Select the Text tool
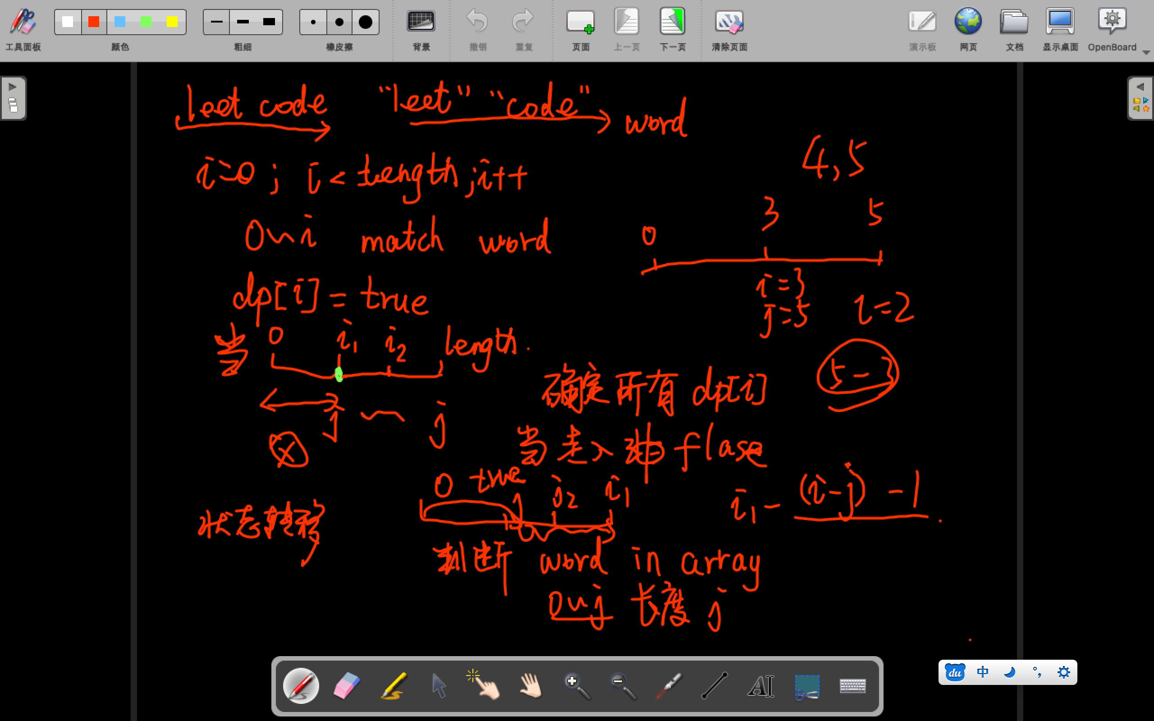The height and width of the screenshot is (721, 1154). [761, 686]
